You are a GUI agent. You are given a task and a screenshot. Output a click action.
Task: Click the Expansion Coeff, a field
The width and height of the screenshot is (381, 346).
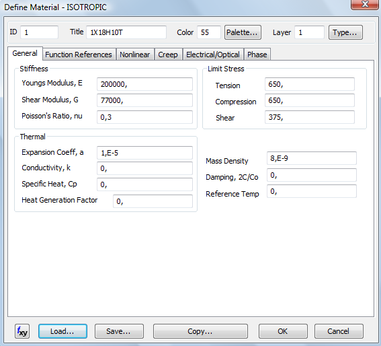[145, 153]
